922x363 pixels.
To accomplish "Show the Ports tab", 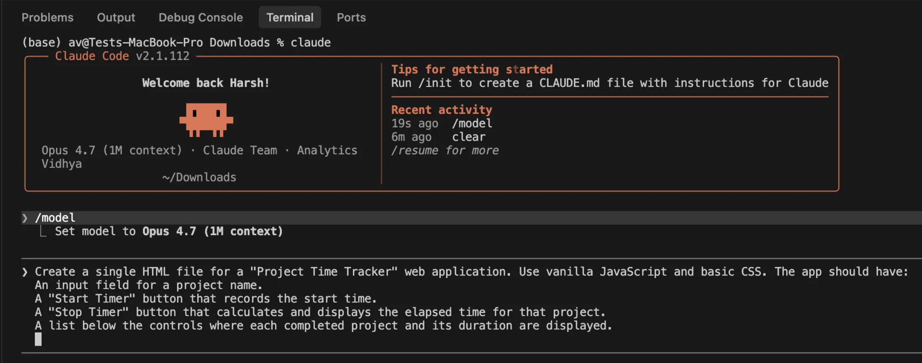I will [351, 17].
